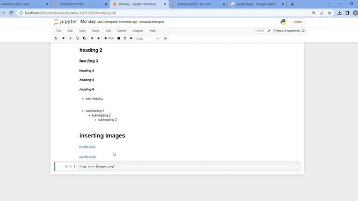Click the heading 2 text
358x201 pixels.
coord(91,50)
